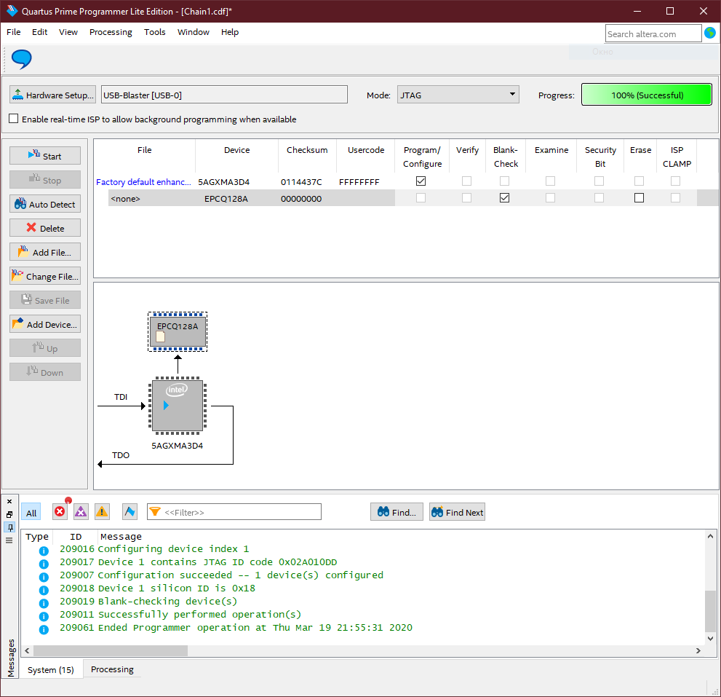Filter messages by yellow warning icon
Screen dimensions: 721x697
102,511
